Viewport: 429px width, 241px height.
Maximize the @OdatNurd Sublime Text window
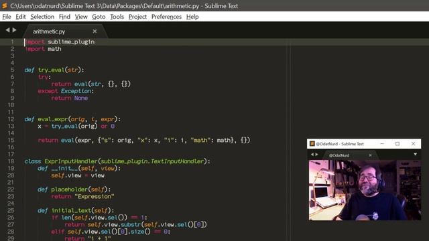[397, 143]
